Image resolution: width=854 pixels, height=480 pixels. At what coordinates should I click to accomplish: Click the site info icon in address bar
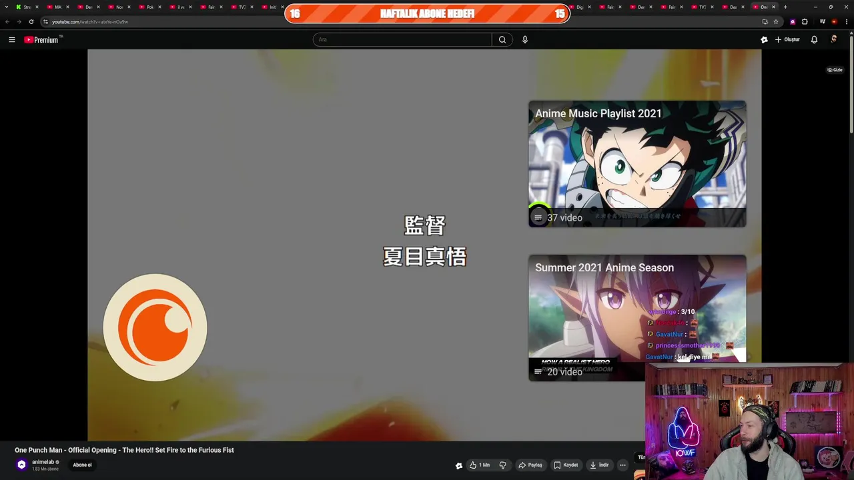pos(45,21)
